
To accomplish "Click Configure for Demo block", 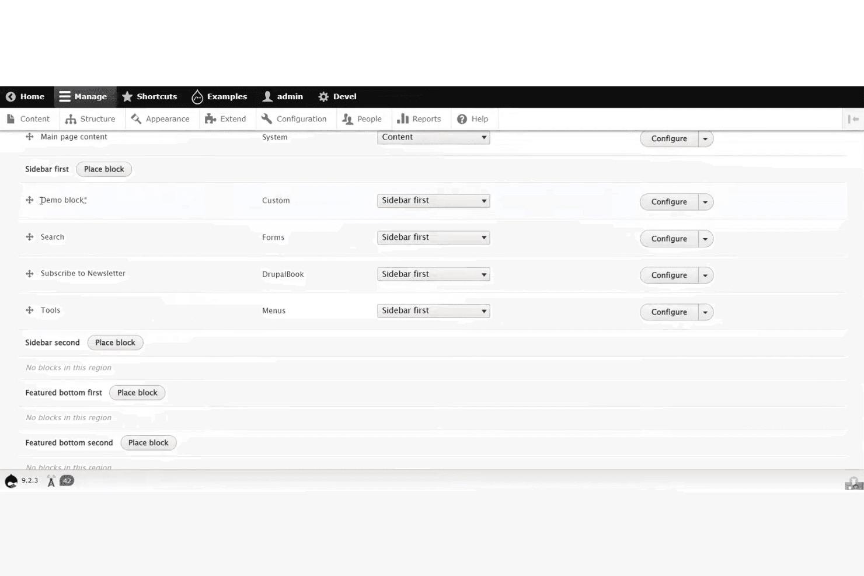I will click(669, 202).
